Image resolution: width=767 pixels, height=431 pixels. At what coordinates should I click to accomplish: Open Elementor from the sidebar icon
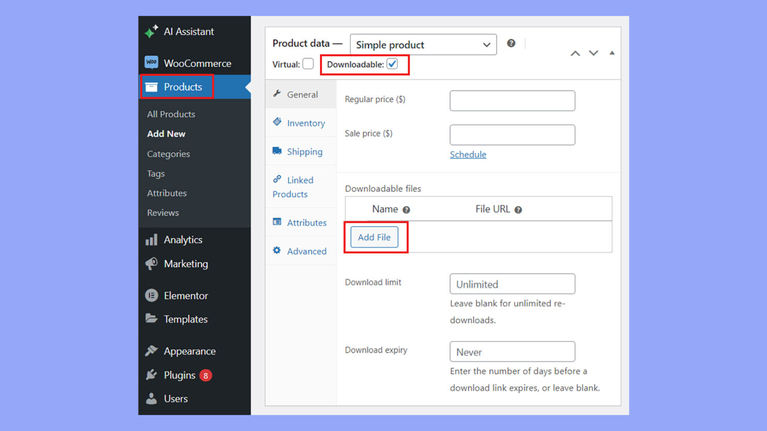[x=151, y=295]
